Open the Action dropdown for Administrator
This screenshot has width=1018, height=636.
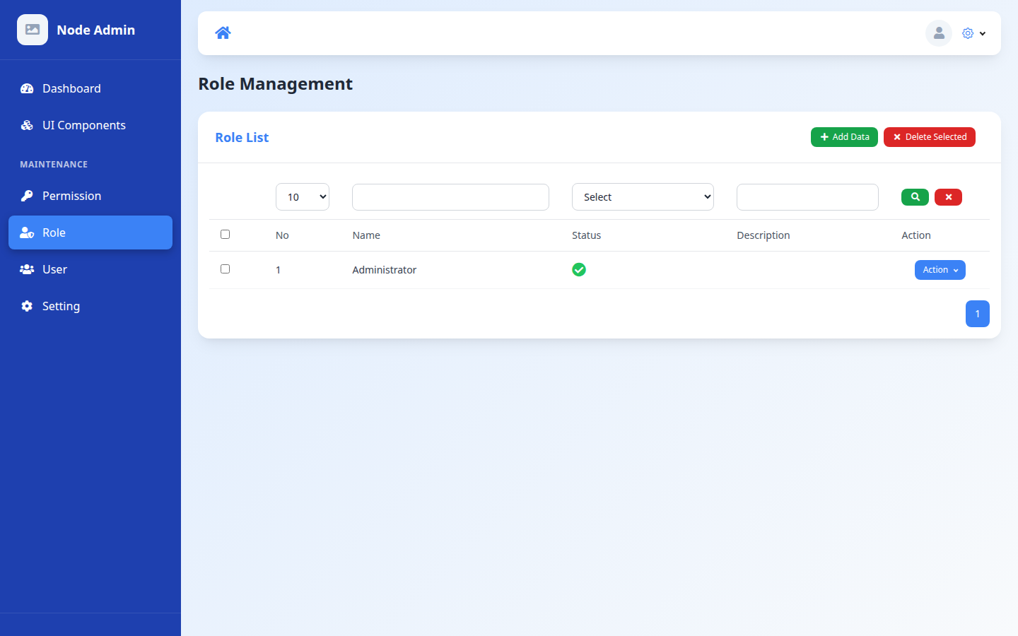(940, 270)
